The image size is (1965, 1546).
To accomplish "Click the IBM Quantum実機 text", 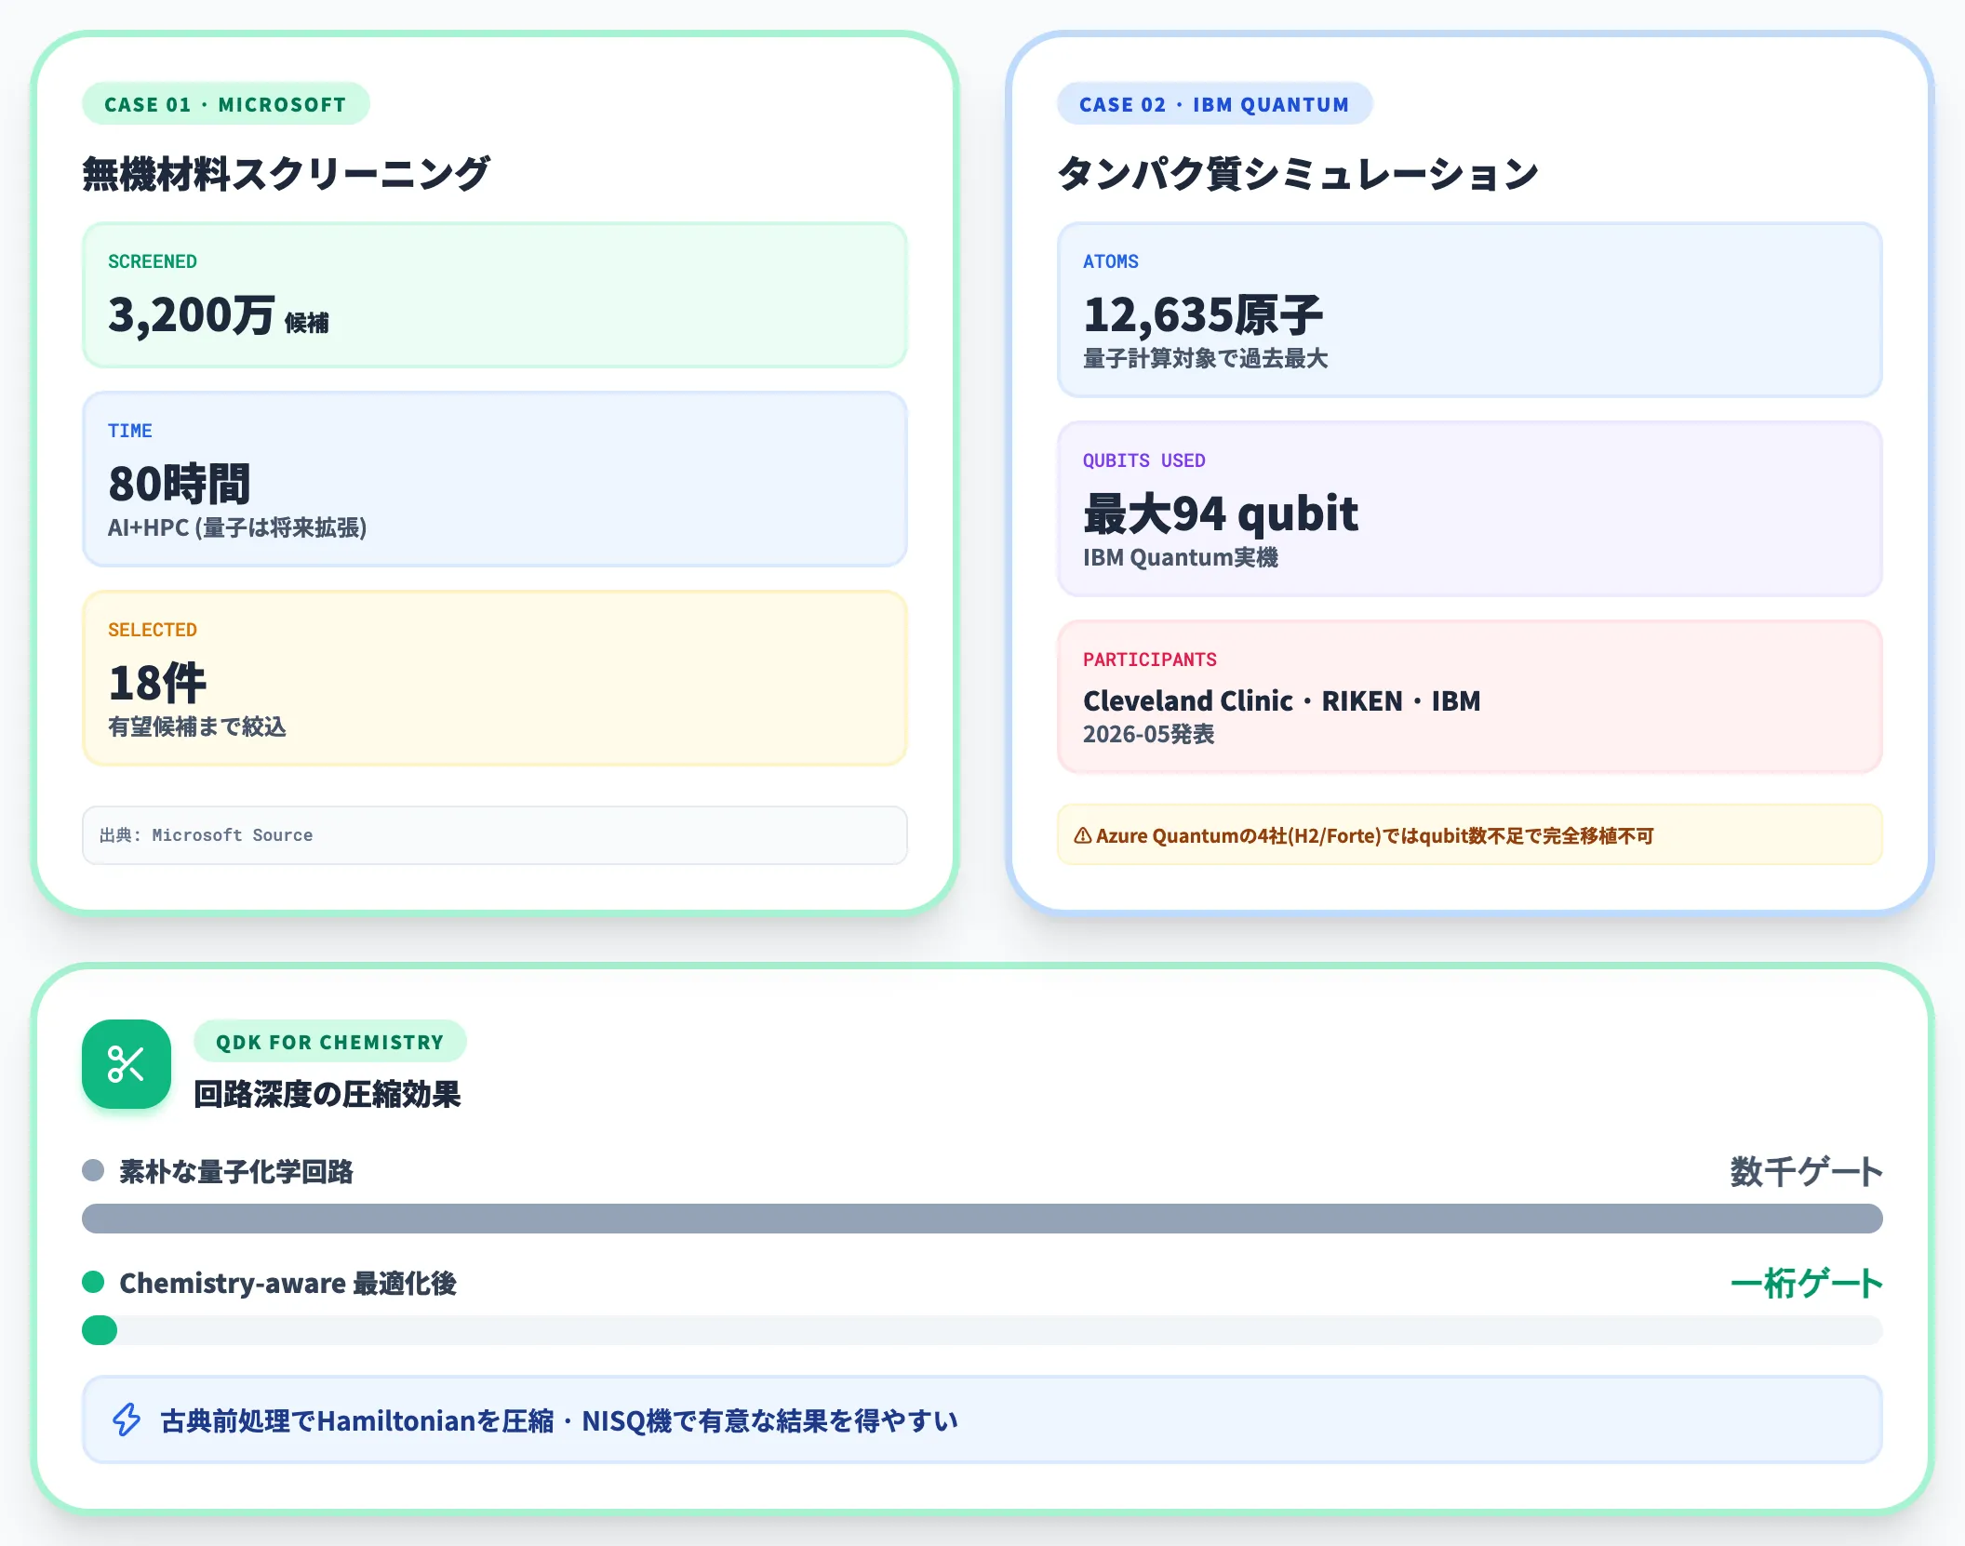I will point(1181,557).
